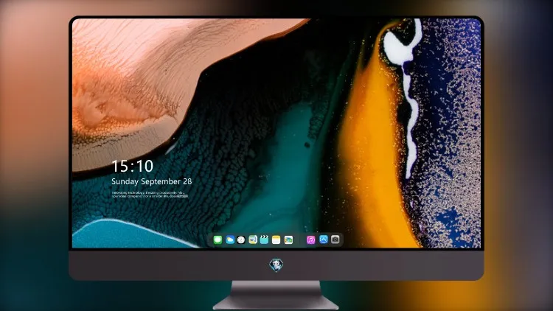Open the Camera app in dock
This screenshot has height=311, width=553.
click(x=335, y=240)
